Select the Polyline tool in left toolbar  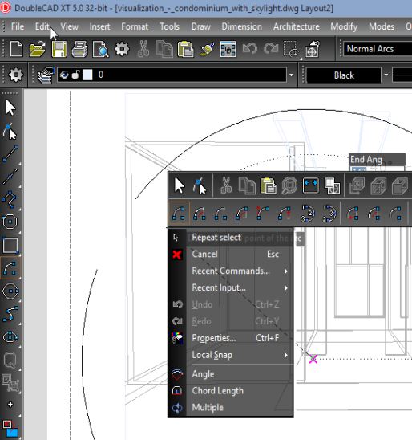point(10,199)
